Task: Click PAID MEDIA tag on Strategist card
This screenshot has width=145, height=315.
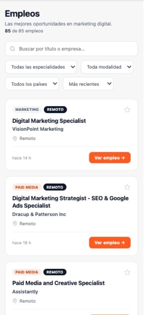Action: click(27, 187)
